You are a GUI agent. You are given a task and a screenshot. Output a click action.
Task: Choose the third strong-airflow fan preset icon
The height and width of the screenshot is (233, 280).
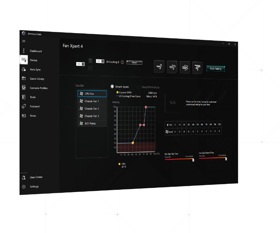click(185, 67)
